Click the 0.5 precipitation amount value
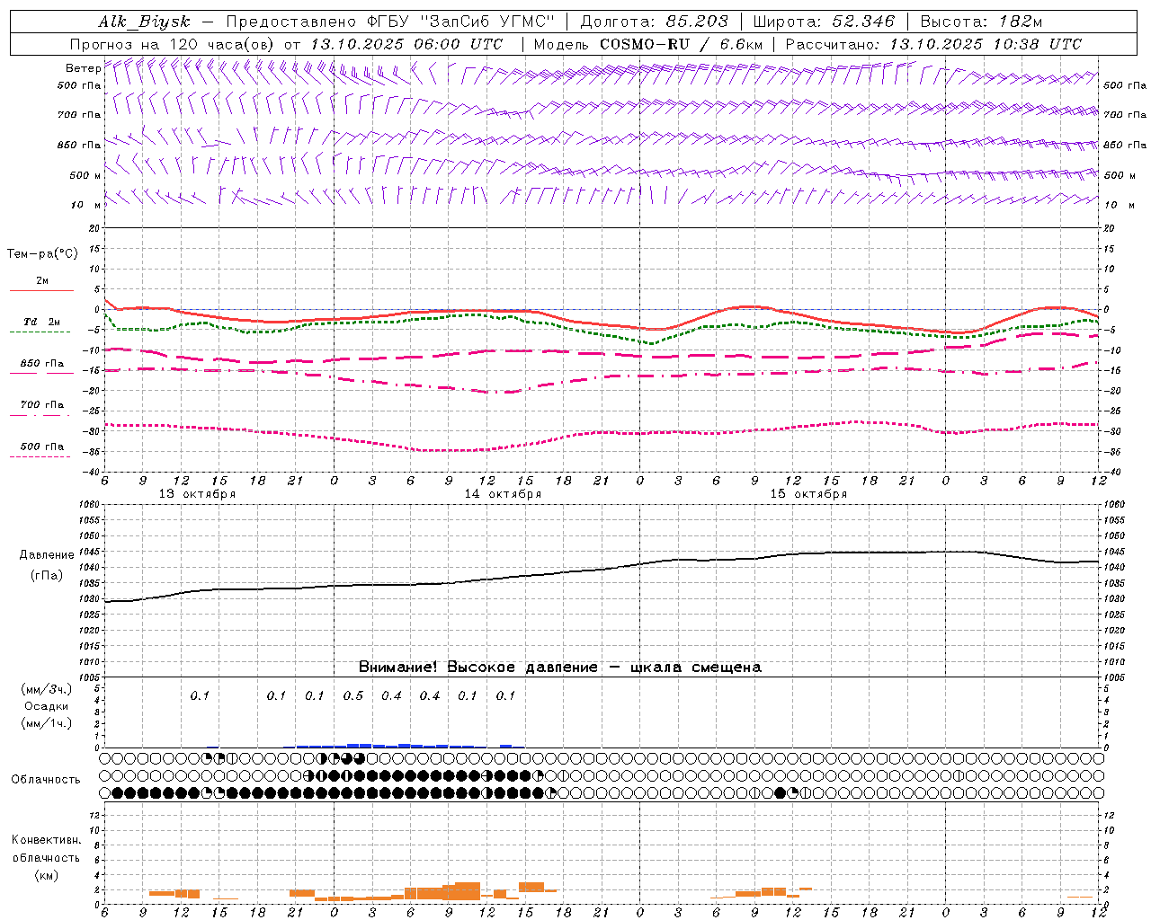Viewport: 1151px width, 920px height. point(353,696)
